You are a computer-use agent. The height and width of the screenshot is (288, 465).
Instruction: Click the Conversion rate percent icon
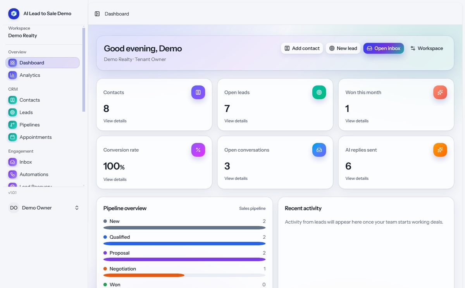point(198,150)
